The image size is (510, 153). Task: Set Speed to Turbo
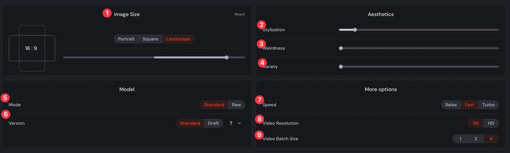tap(488, 105)
